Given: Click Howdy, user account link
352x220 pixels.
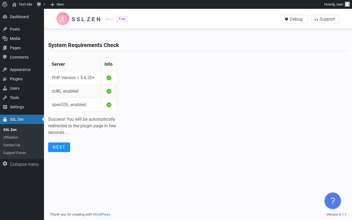Looking at the screenshot, I should coord(337,4).
